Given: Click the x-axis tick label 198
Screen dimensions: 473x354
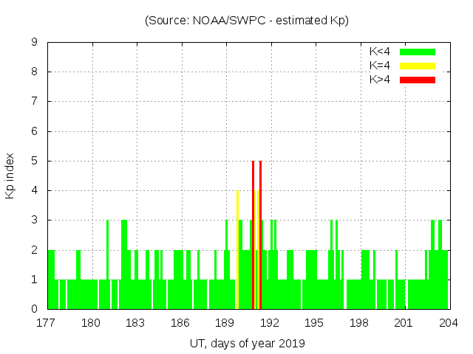Looking at the screenshot, I should point(359,323).
